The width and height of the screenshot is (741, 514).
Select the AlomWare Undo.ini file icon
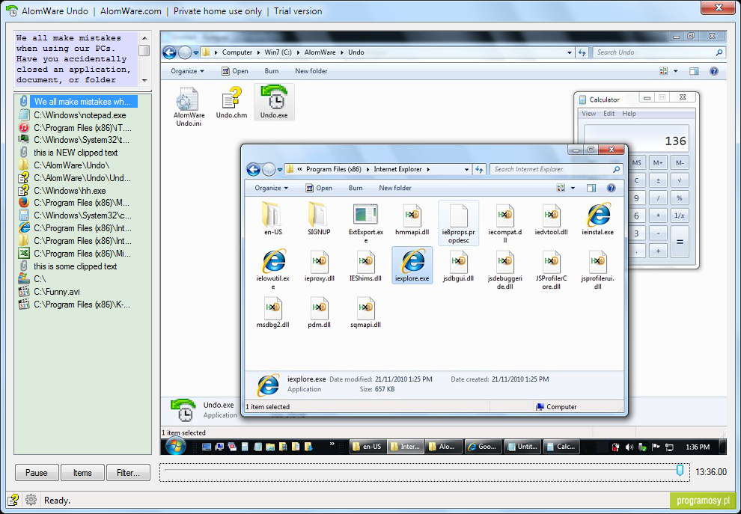pos(189,106)
